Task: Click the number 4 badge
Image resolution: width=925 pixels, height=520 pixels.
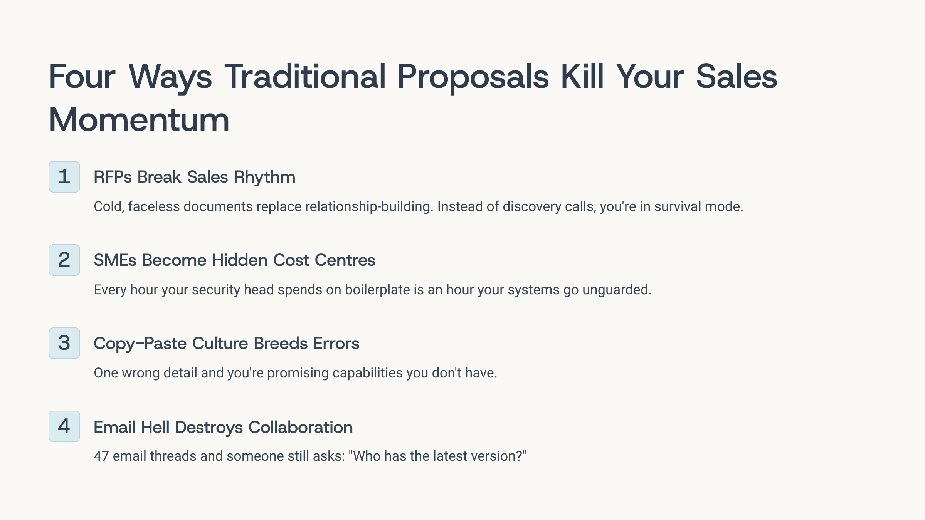Action: click(x=64, y=426)
